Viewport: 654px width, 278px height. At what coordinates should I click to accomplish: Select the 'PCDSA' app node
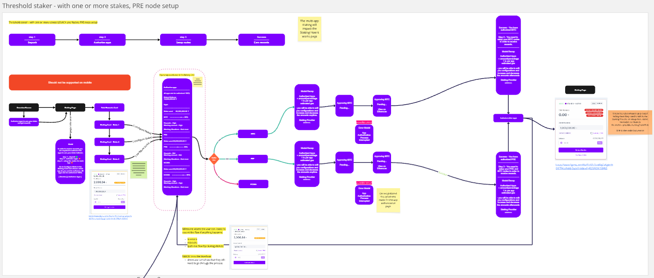(253, 184)
